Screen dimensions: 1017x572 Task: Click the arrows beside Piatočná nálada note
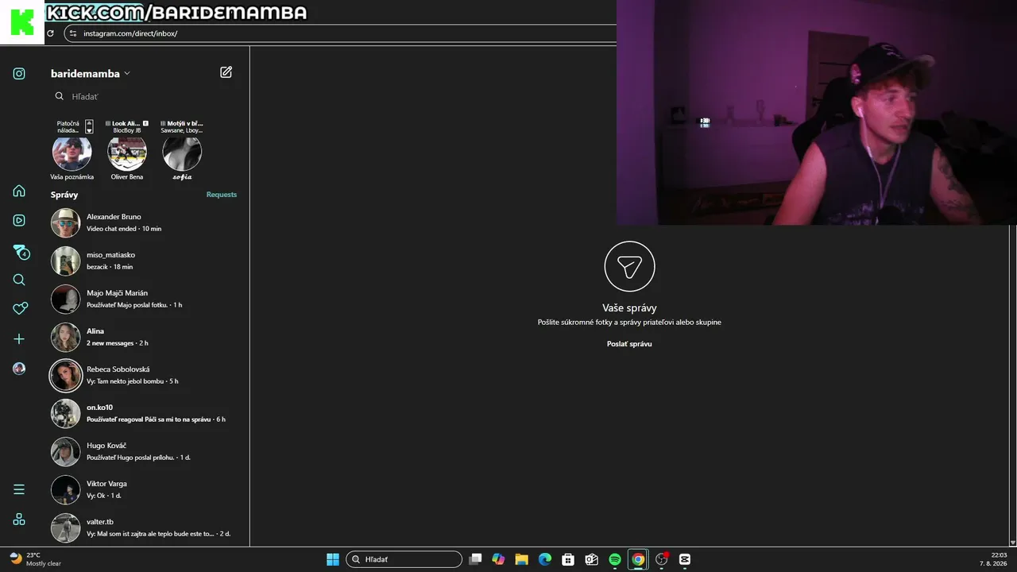(x=89, y=126)
